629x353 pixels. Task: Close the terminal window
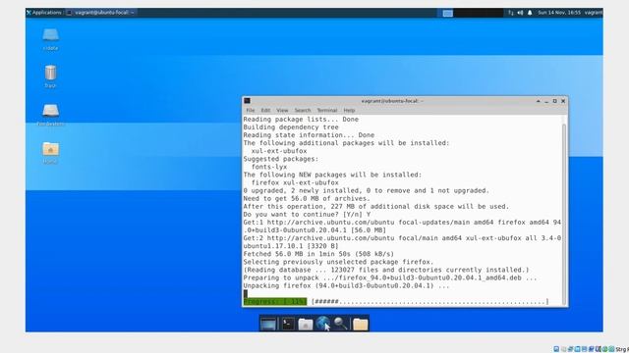pyautogui.click(x=563, y=101)
